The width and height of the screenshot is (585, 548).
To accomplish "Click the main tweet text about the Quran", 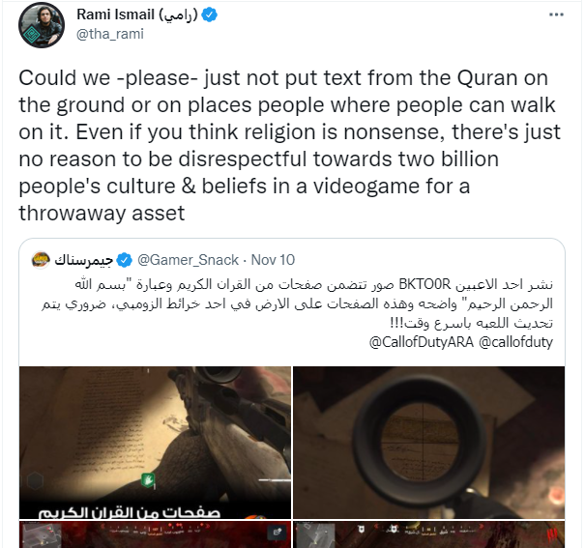I will point(289,145).
